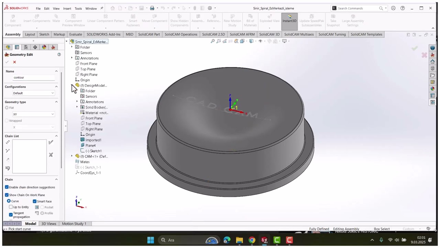The image size is (440, 248).
Task: Click the contour name input field
Action: pyautogui.click(x=34, y=77)
